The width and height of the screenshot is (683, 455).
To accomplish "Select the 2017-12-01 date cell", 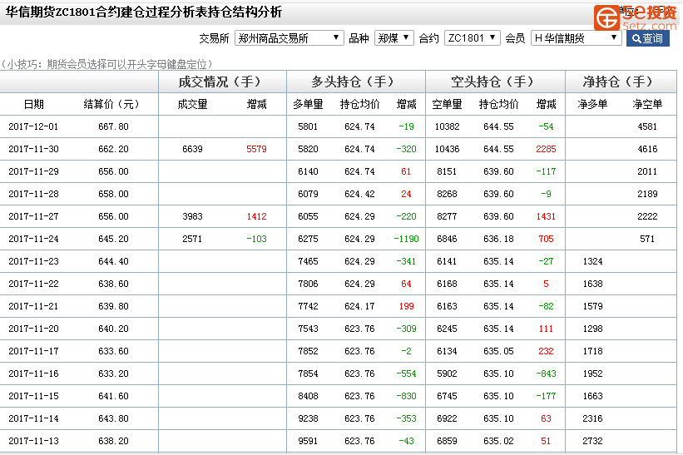I will 33,126.
